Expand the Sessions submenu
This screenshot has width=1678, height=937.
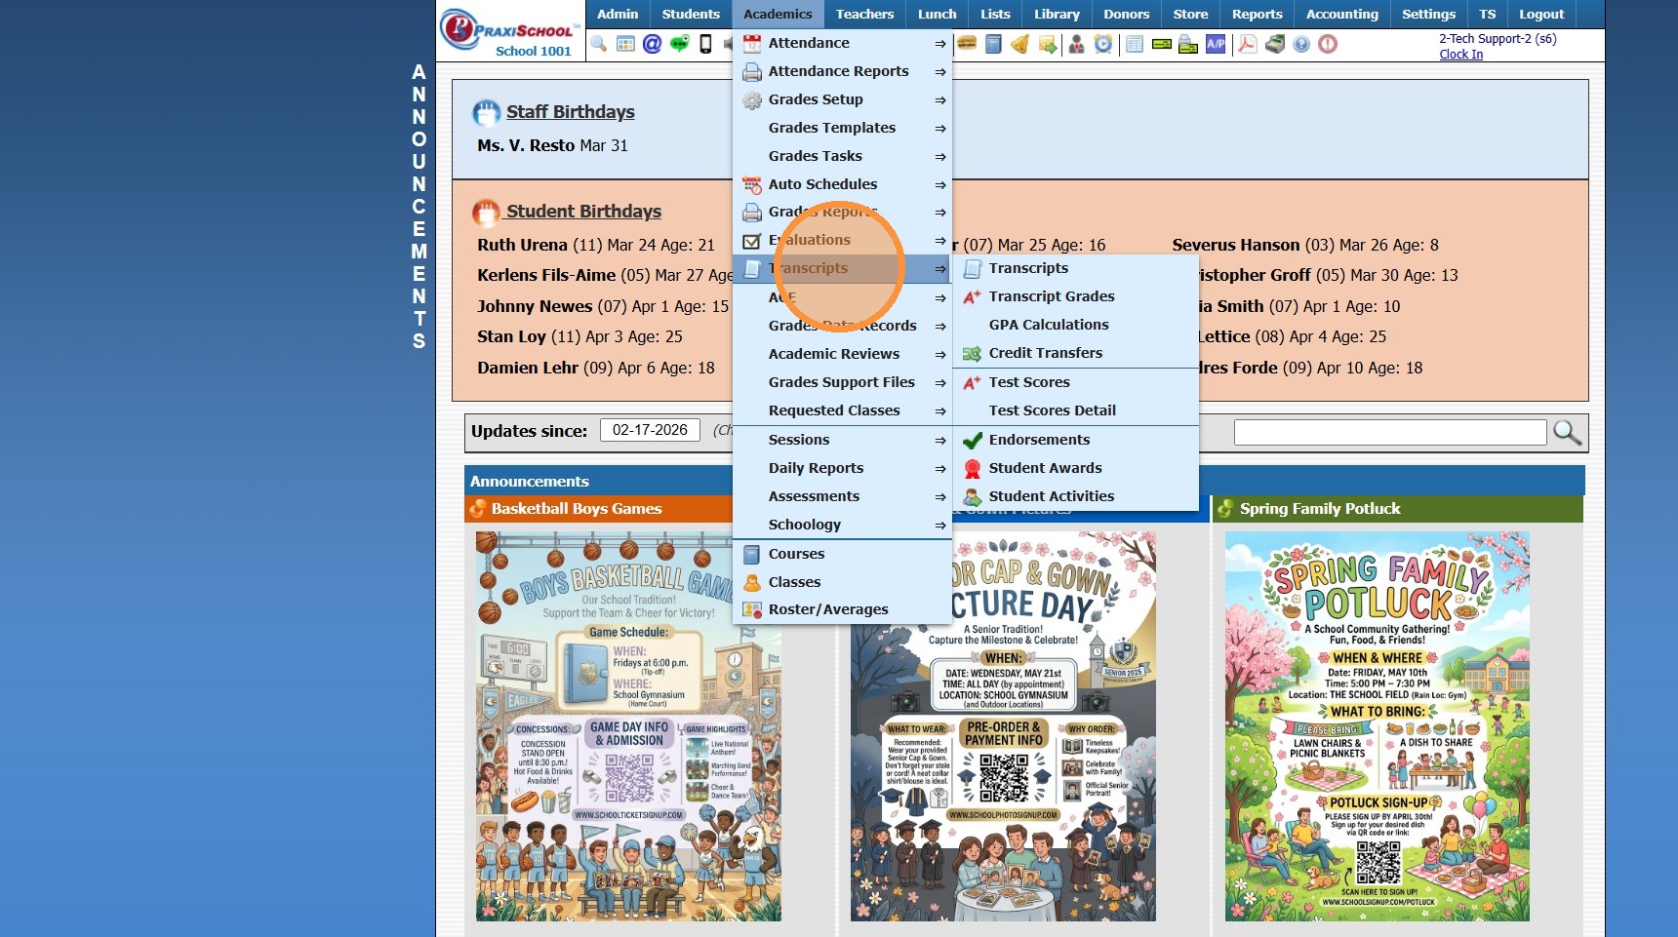click(x=843, y=440)
